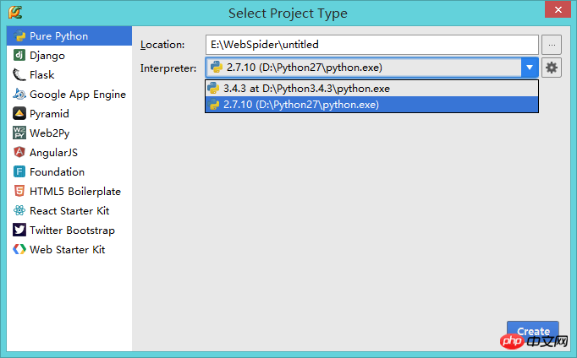
Task: Select AngularJS project type
Action: click(69, 152)
